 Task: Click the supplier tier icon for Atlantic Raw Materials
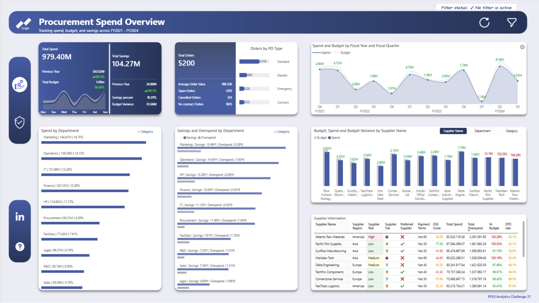point(387,237)
